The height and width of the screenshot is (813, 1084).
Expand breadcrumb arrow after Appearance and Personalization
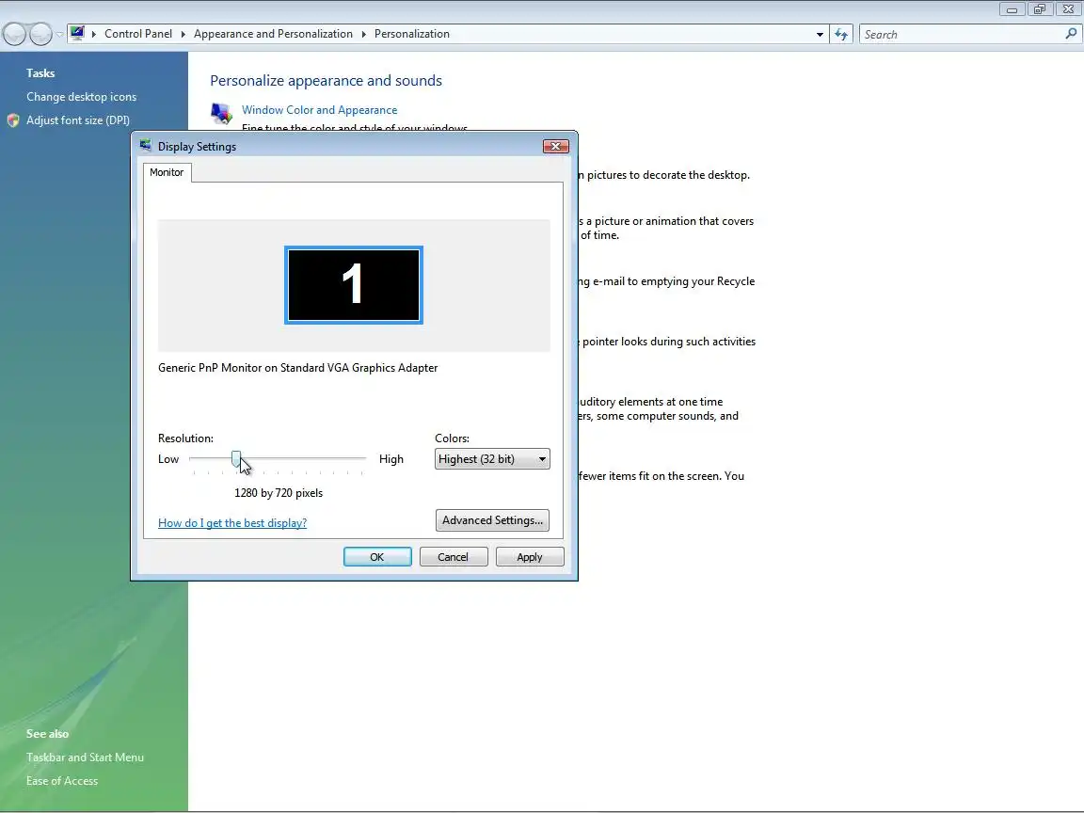click(363, 34)
